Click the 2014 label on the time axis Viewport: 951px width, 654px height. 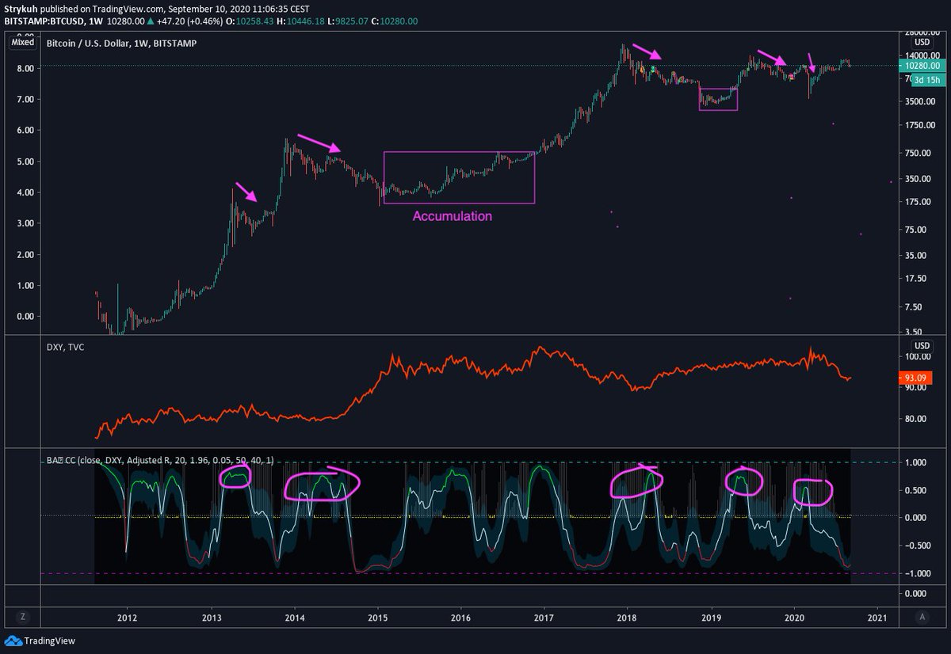295,617
